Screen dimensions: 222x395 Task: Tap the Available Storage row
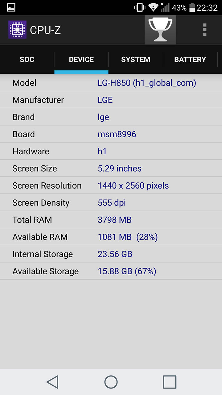111,271
